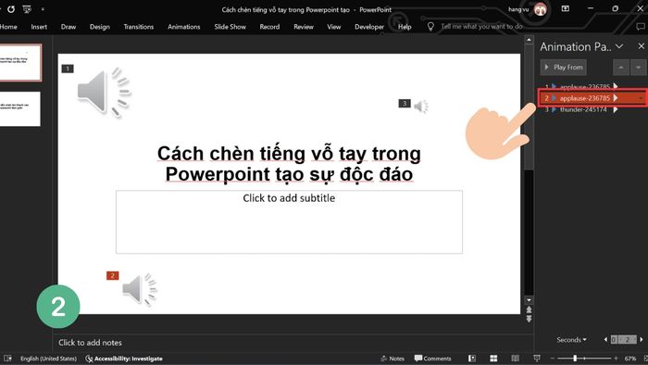This screenshot has height=365, width=648.
Task: Select the first slide thumbnail
Action: [x=20, y=62]
